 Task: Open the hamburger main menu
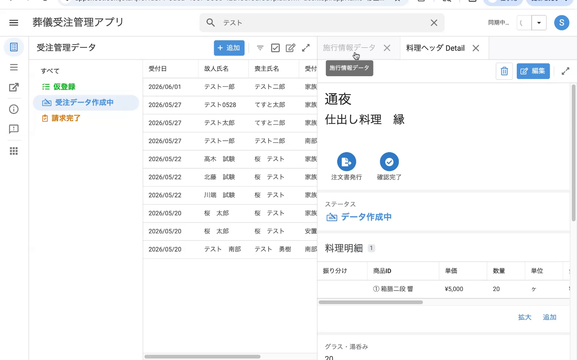(x=14, y=23)
